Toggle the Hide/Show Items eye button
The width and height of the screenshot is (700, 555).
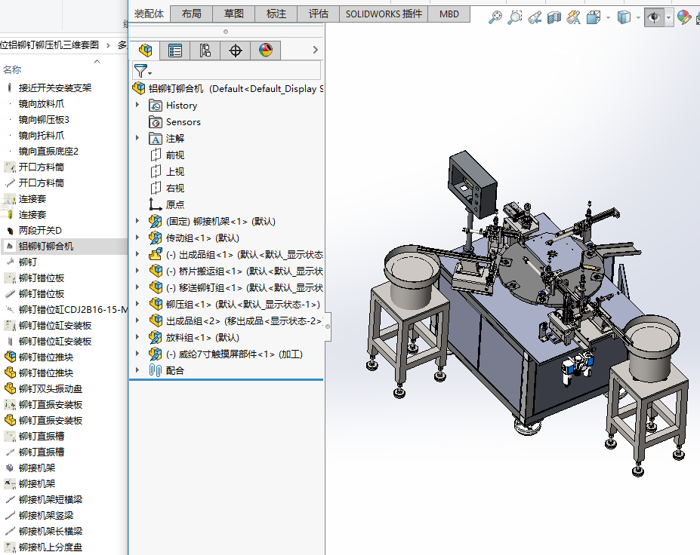[654, 17]
